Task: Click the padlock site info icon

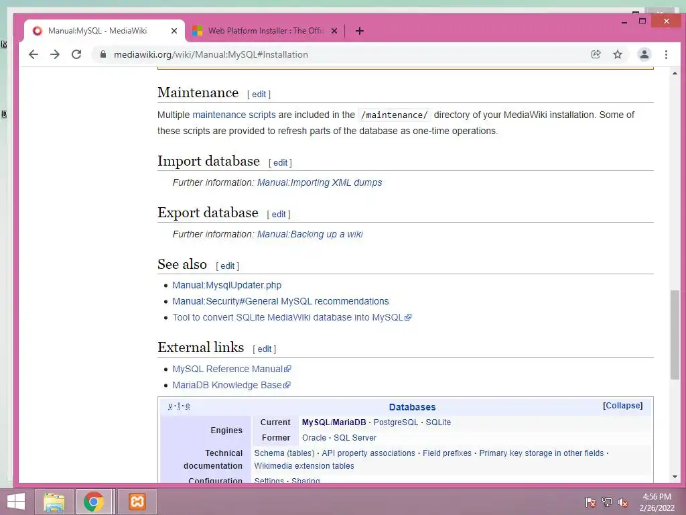Action: (103, 54)
